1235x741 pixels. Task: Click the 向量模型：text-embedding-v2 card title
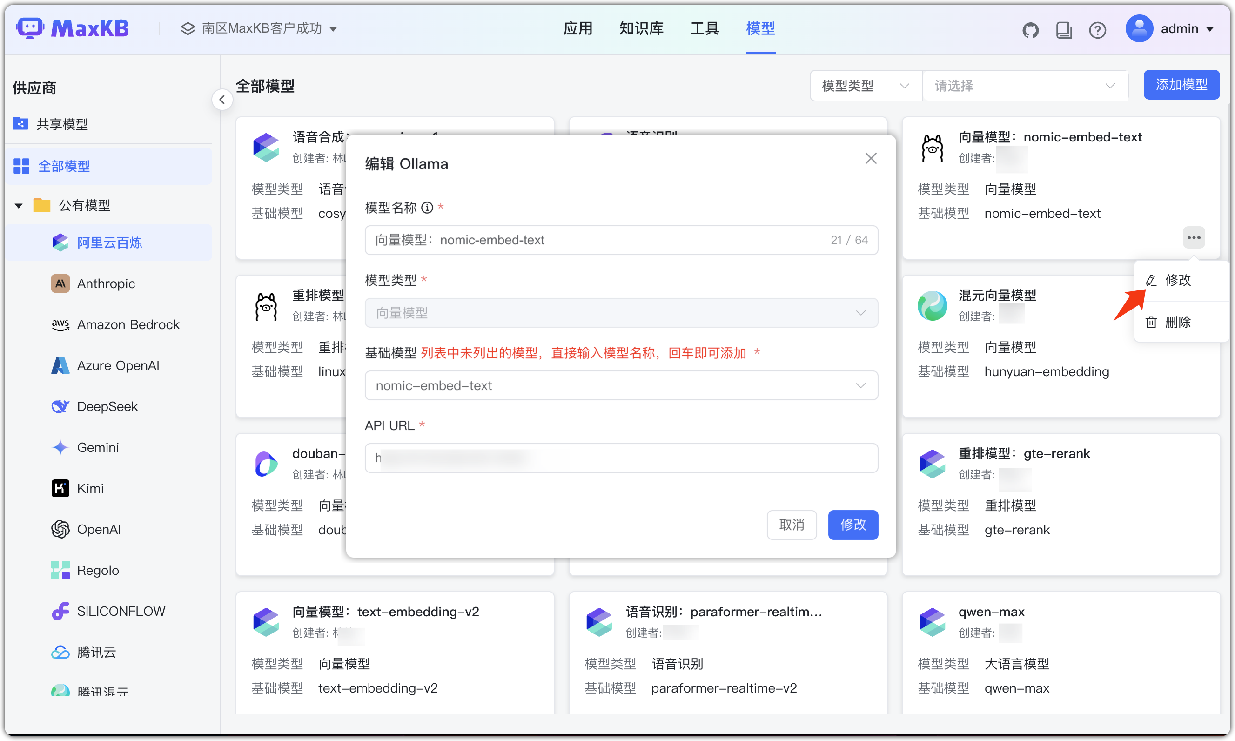[385, 612]
